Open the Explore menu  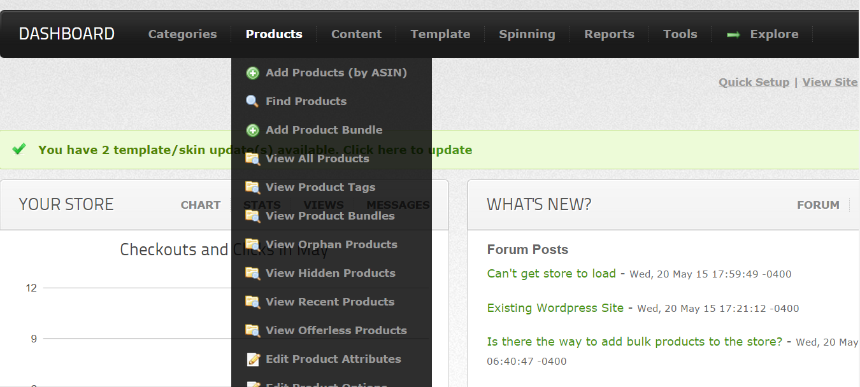click(x=774, y=34)
